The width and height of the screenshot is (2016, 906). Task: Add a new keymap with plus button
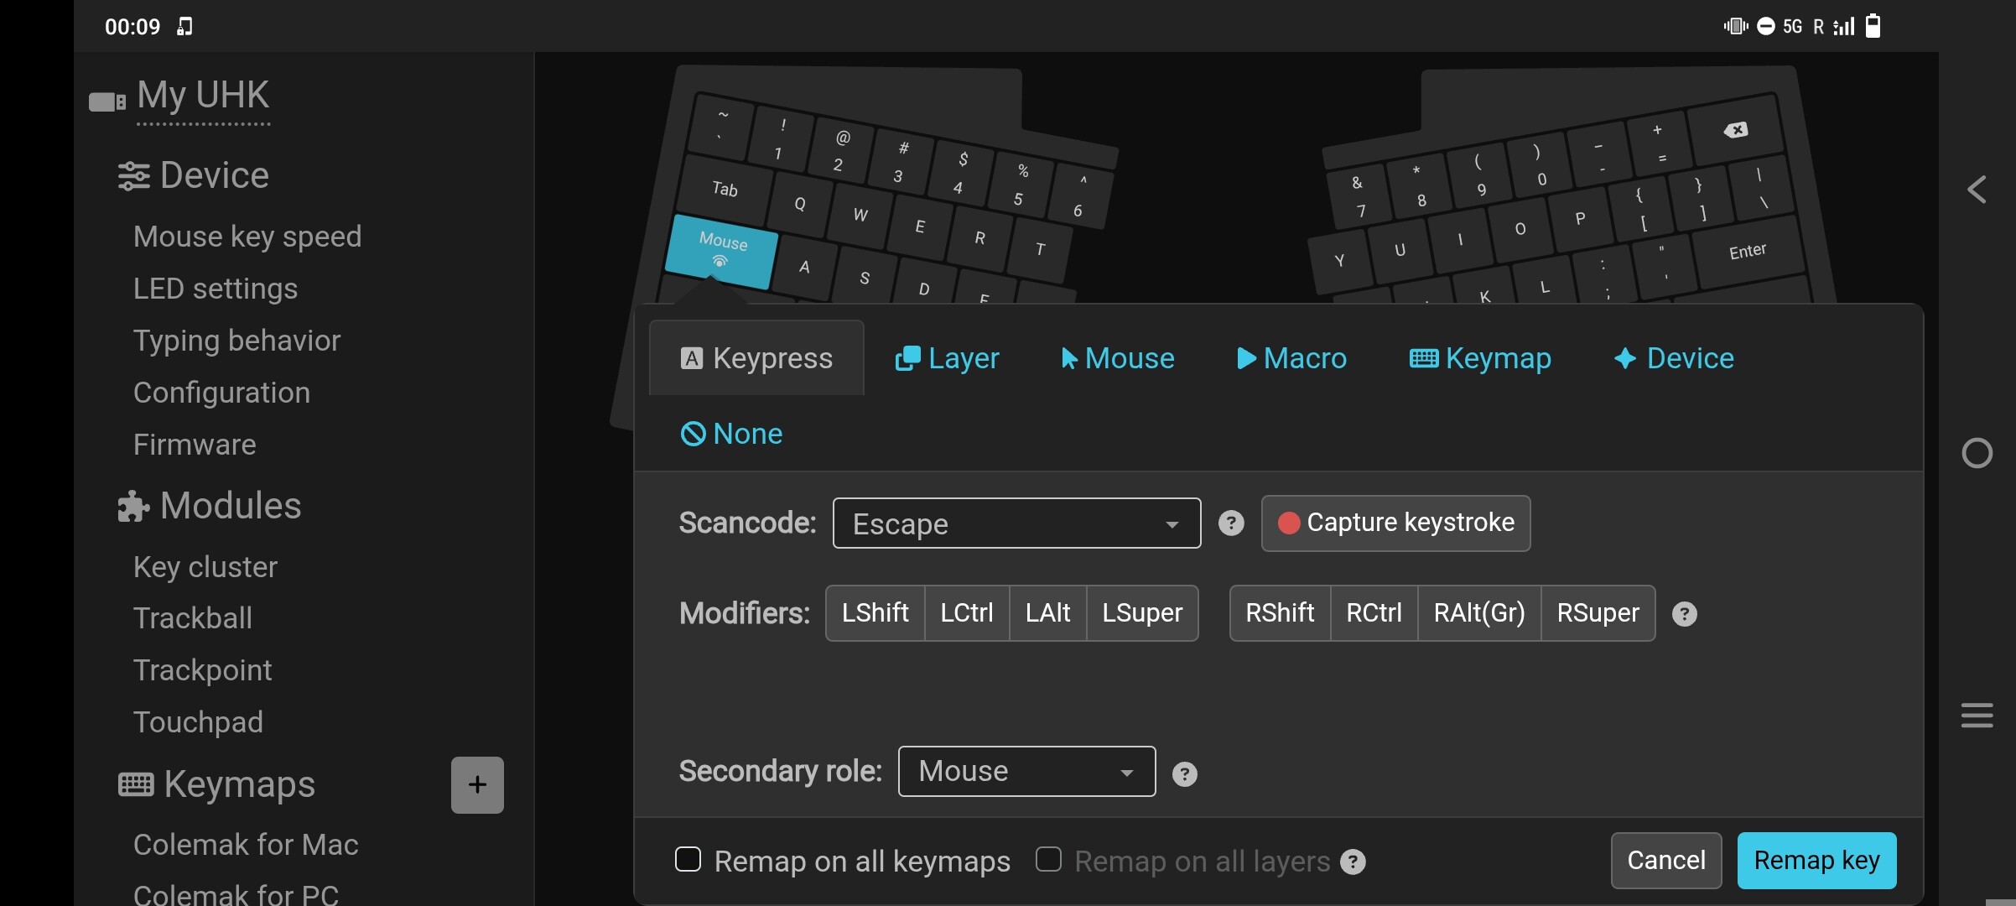point(477,785)
